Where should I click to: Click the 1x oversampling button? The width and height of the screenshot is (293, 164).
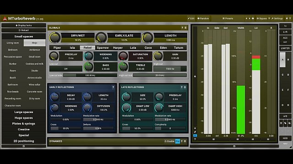click(x=285, y=26)
